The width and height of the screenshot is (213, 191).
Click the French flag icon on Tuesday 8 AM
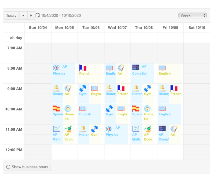tap(83, 68)
